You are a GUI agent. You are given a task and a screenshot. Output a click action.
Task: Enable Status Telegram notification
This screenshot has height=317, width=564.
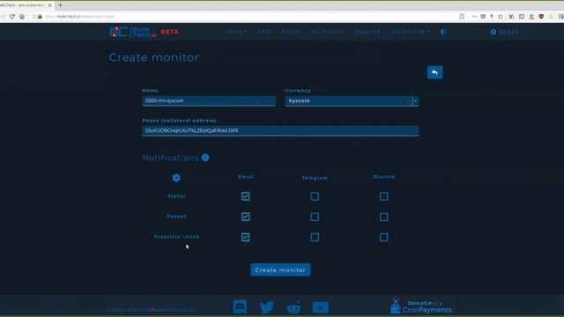pyautogui.click(x=315, y=196)
